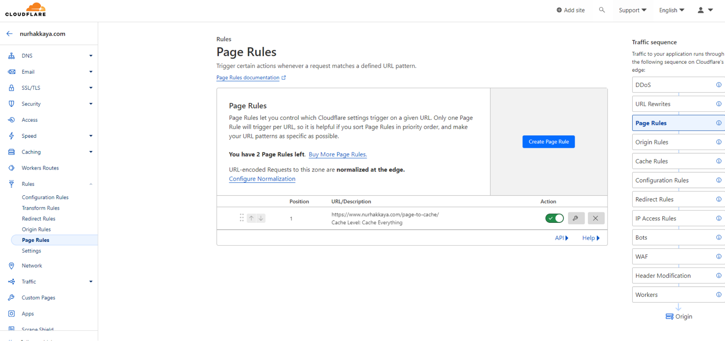This screenshot has width=725, height=341.
Task: Open Configuration Rules in sidebar
Action: 45,197
